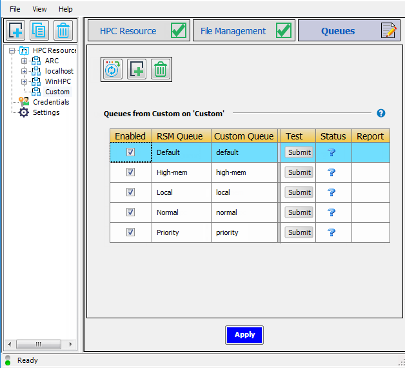Click the duplicate HPC resource icon
405x368 pixels.
pyautogui.click(x=39, y=30)
